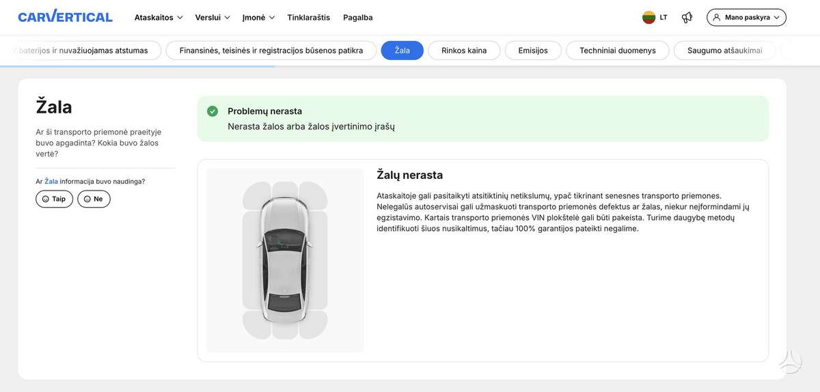Image resolution: width=820 pixels, height=392 pixels.
Task: Click the progress bar under tabs
Action: pos(137,66)
